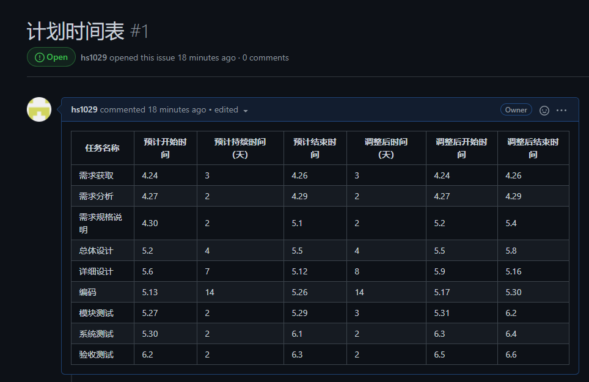Click the 编码 row name cell
Viewport: 589px width, 382px height.
click(88, 292)
